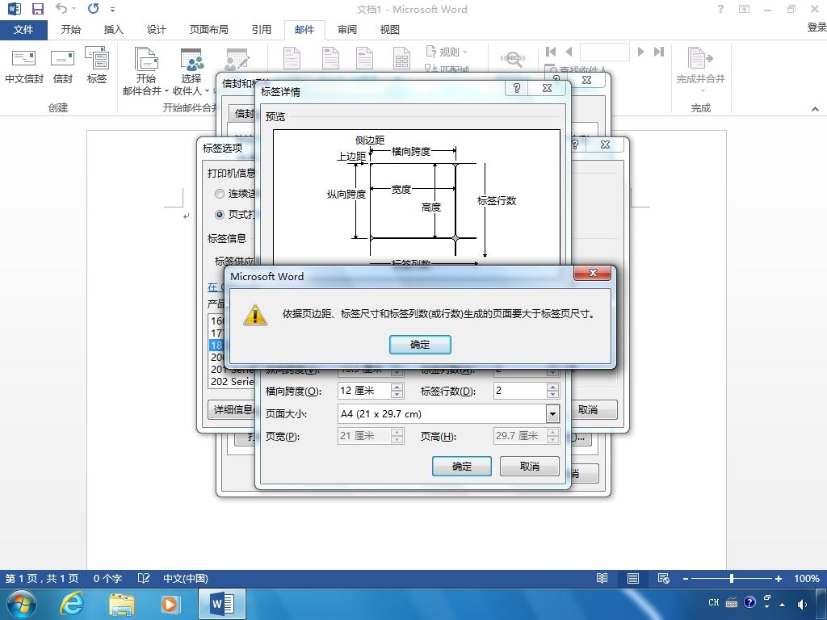Collapse the ribbon chevron

[x=815, y=109]
